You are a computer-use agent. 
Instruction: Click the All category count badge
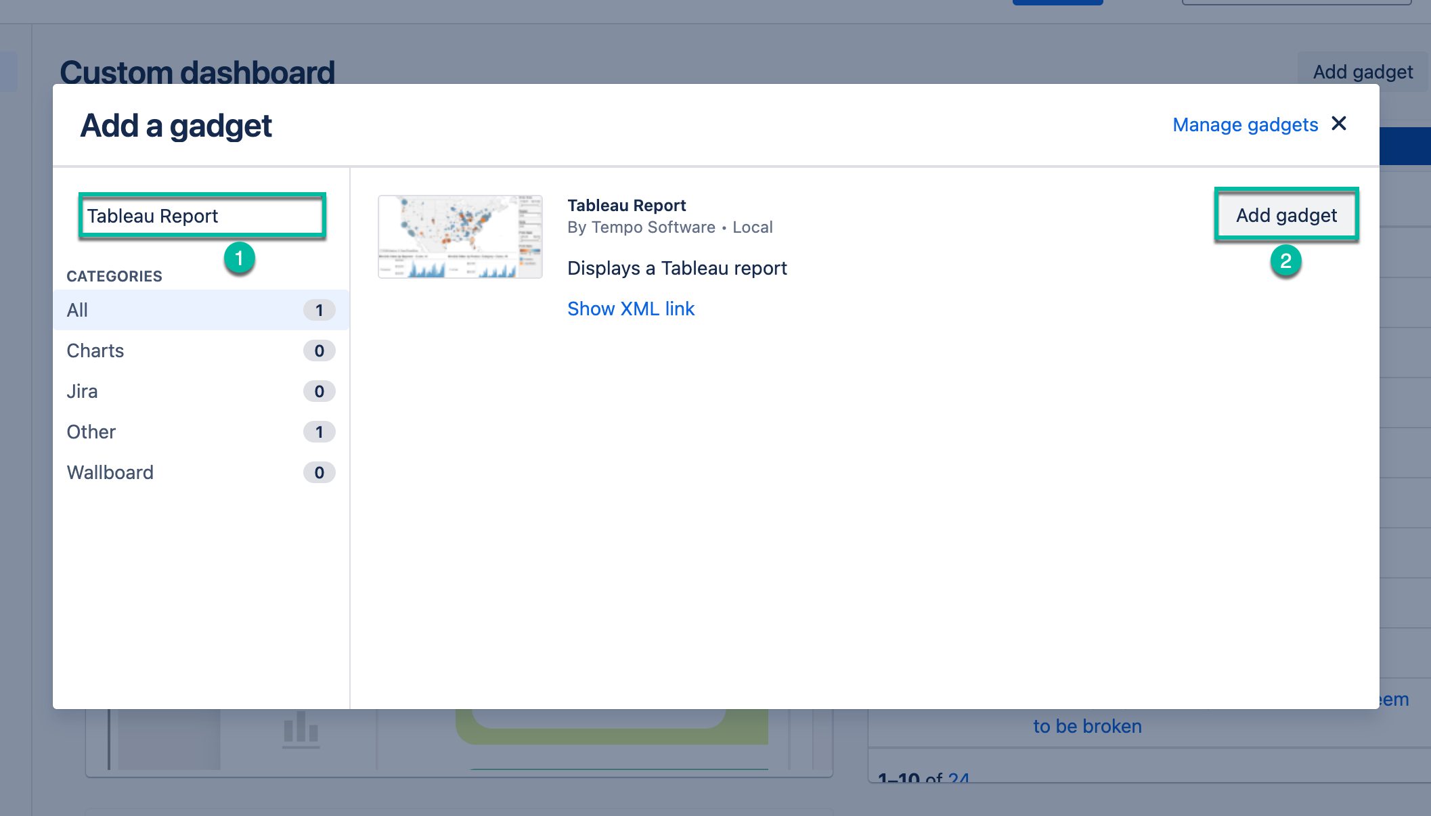coord(319,311)
